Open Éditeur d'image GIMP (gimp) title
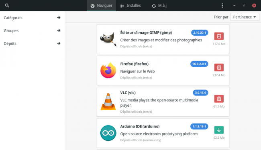The height and width of the screenshot is (150, 261). (146, 32)
